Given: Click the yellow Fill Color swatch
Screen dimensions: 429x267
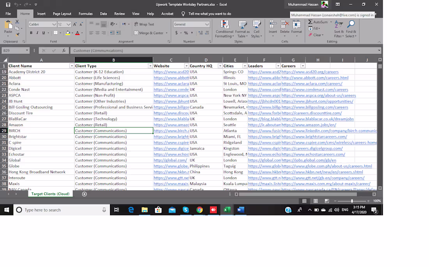Looking at the screenshot, I should click(x=68, y=33).
